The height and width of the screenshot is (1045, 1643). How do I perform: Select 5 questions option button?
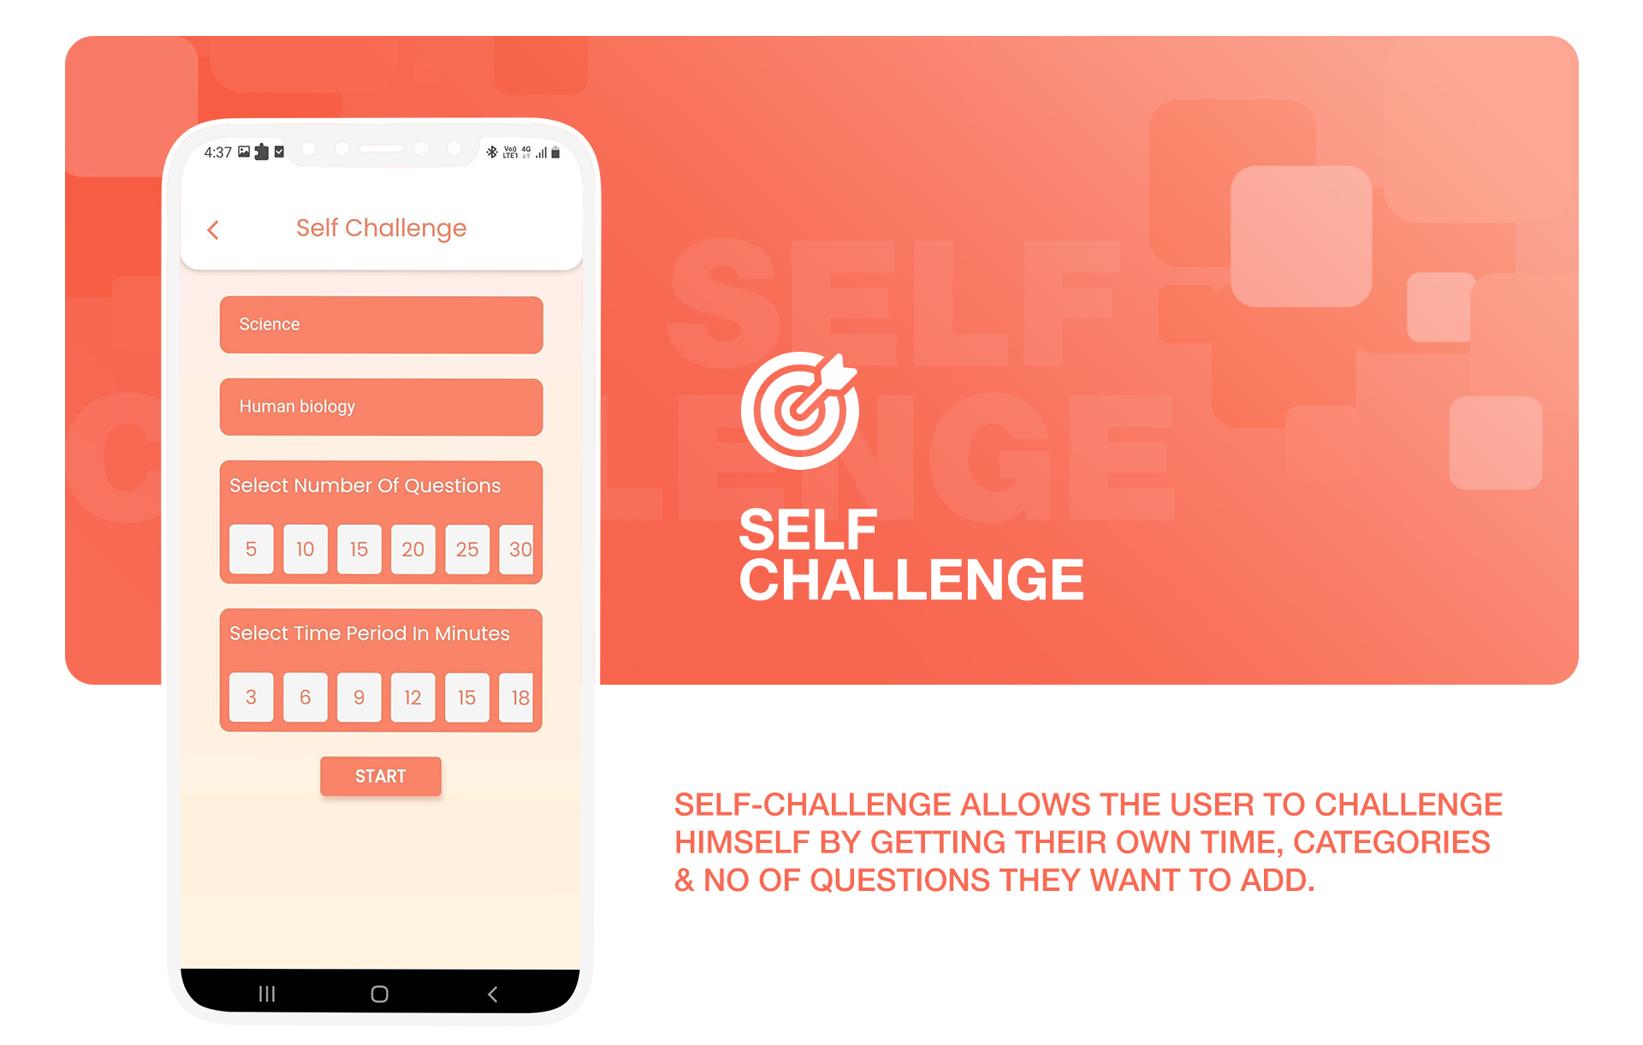pos(250,550)
